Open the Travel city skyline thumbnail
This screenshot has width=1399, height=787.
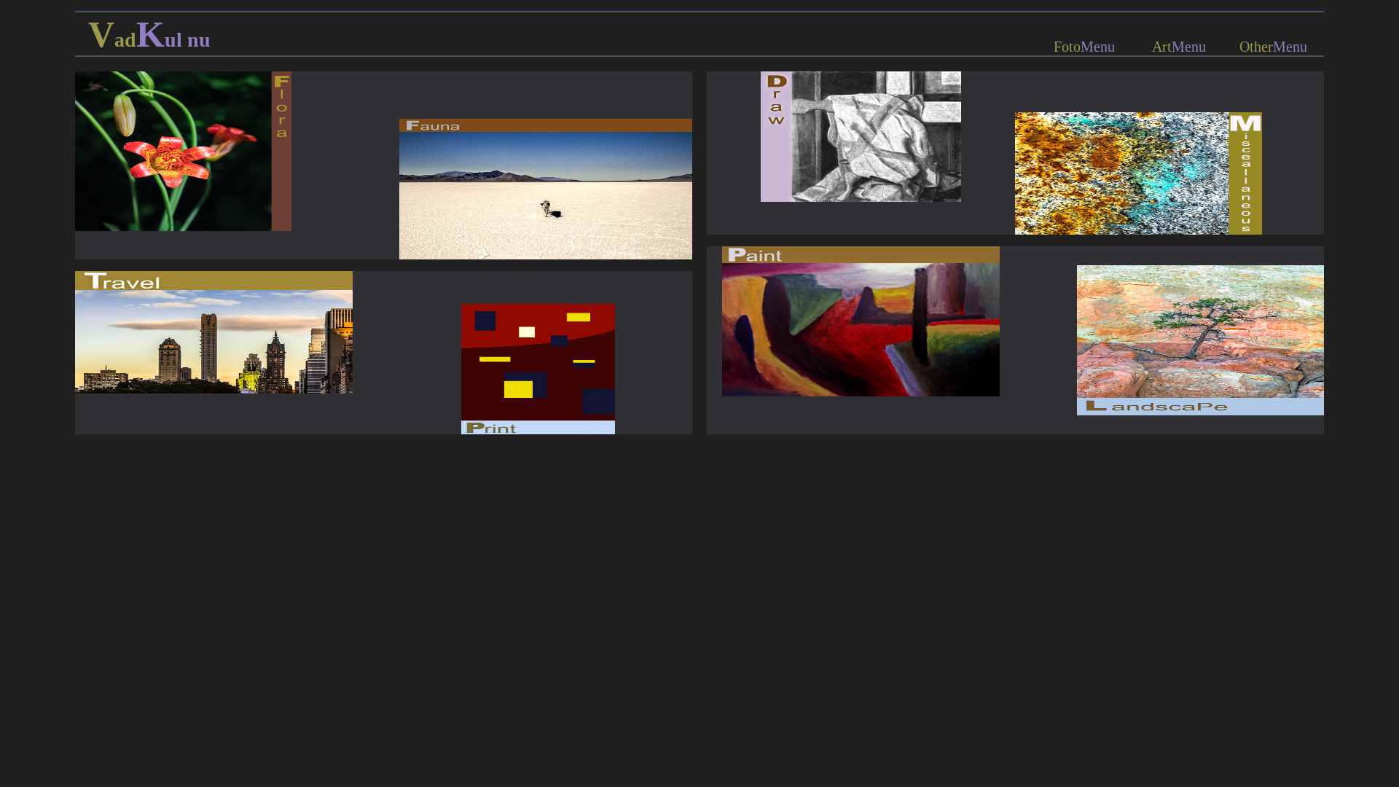coord(213,341)
